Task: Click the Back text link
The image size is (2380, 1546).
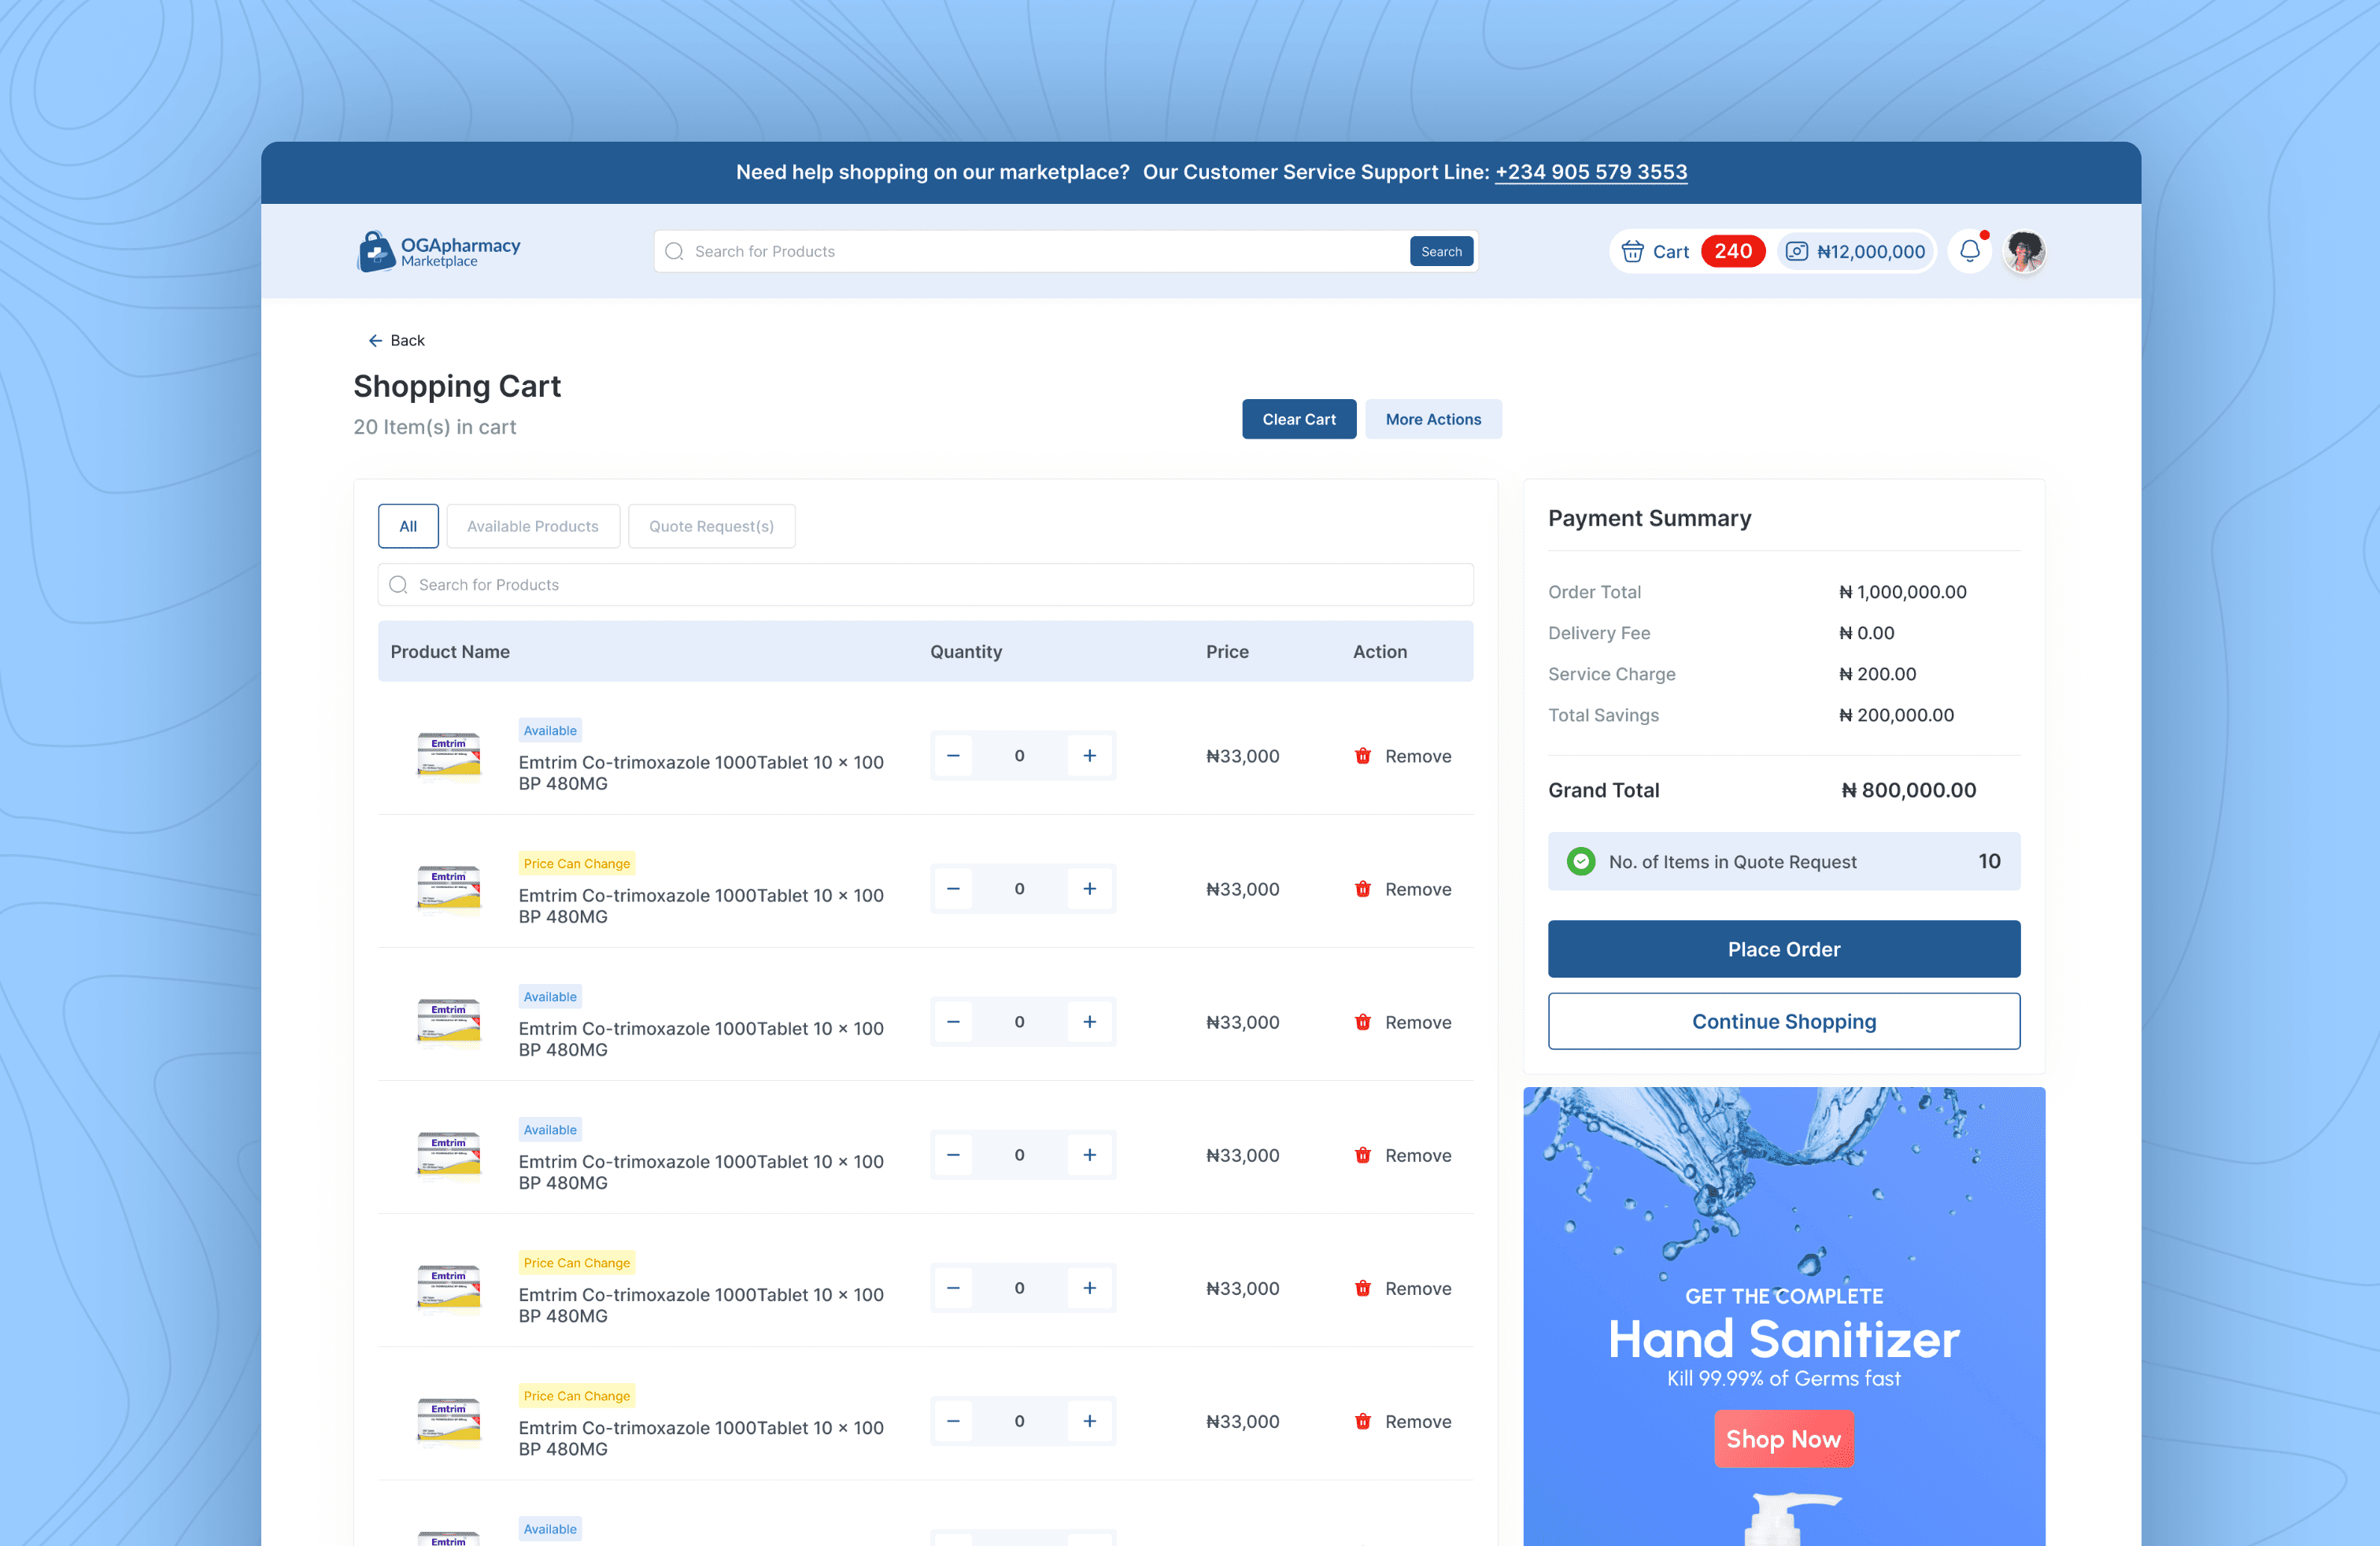Action: [x=408, y=340]
